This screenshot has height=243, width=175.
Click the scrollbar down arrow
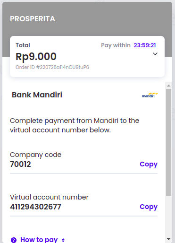169,239
